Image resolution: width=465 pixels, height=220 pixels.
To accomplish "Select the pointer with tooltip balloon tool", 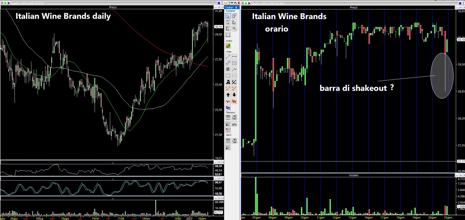I will pyautogui.click(x=234, y=16).
